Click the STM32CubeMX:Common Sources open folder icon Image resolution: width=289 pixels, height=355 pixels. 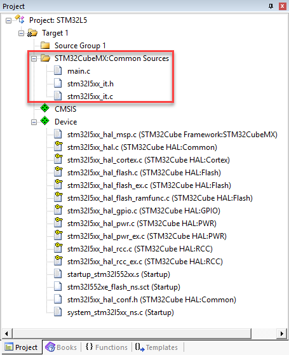coord(45,58)
